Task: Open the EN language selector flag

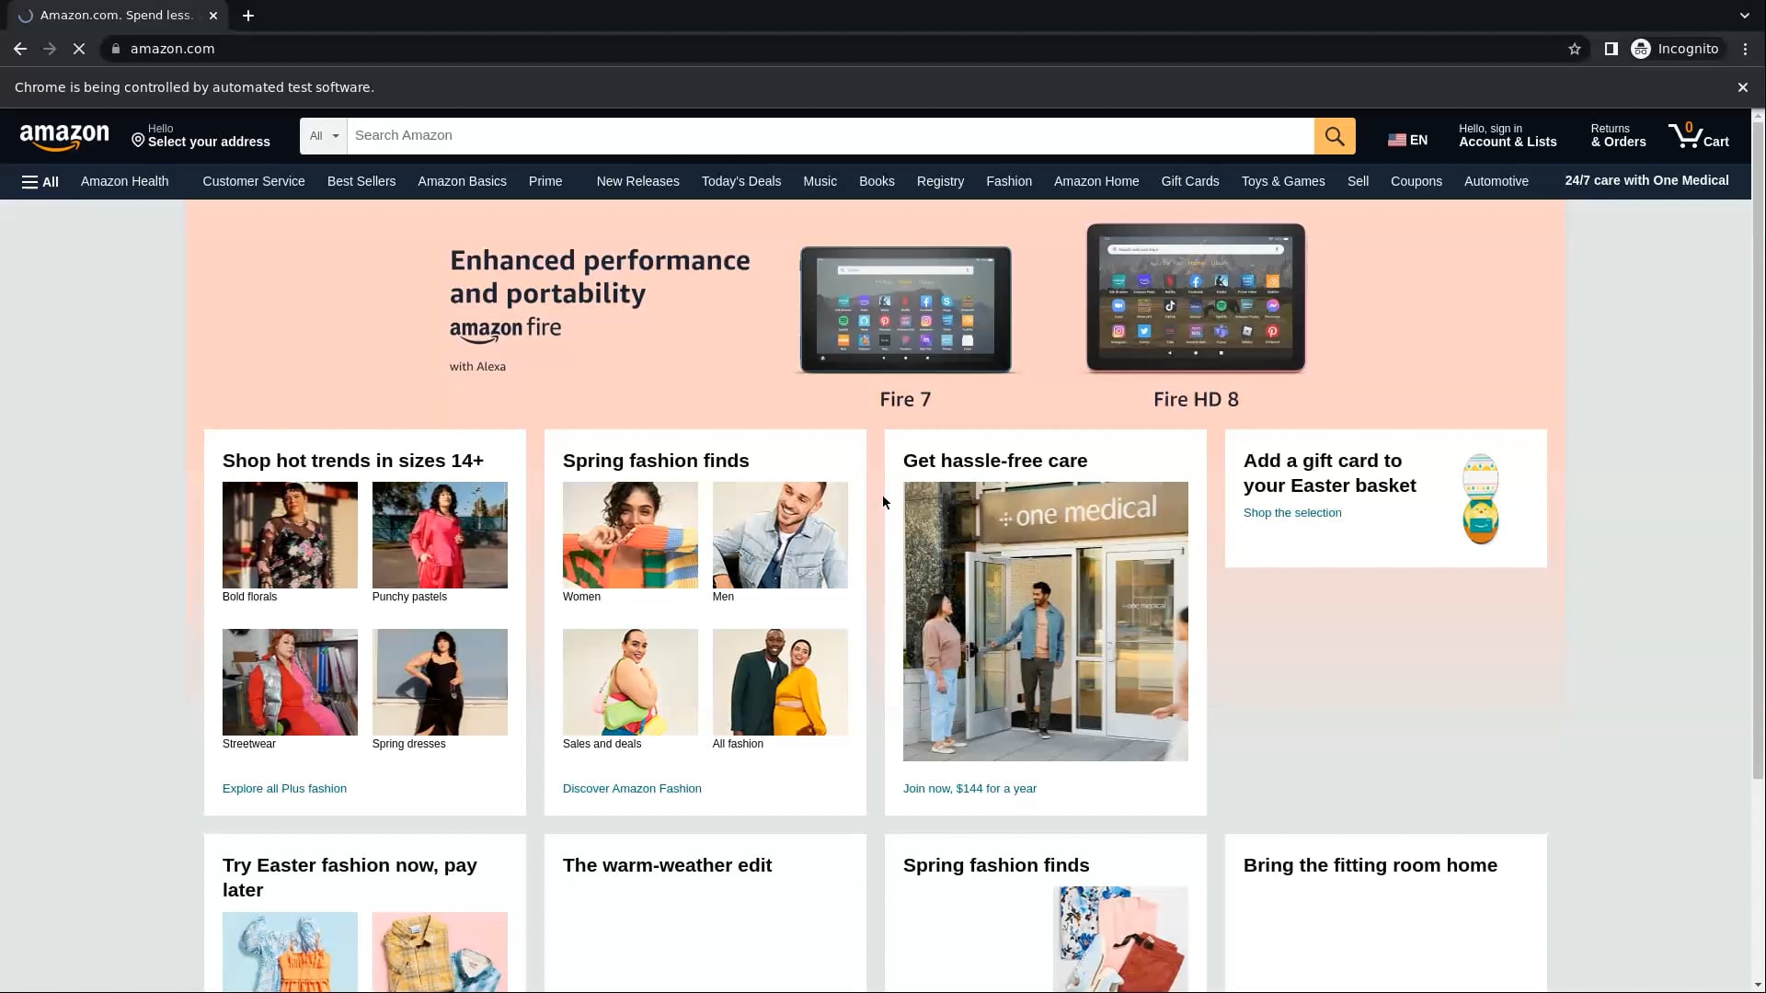Action: (1407, 140)
